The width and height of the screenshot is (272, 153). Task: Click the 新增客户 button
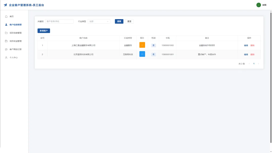point(44,31)
